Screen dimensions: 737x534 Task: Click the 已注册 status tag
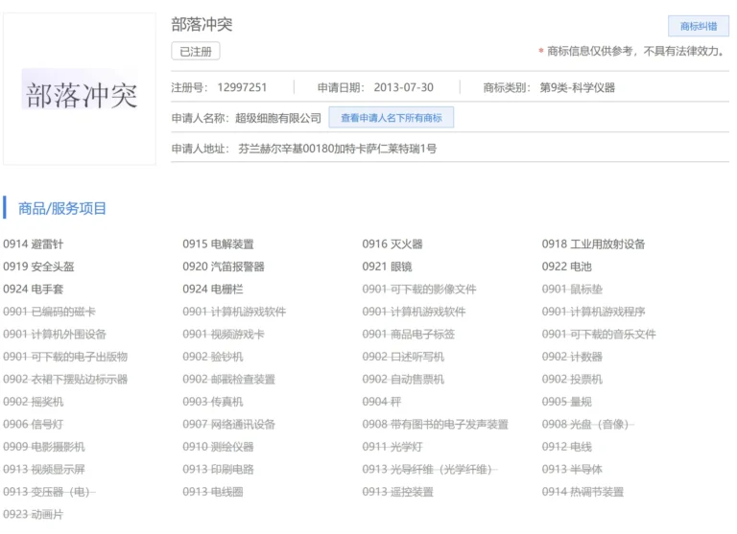[195, 52]
